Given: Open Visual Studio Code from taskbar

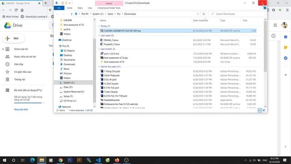Looking at the screenshot, I should [x=98, y=160].
